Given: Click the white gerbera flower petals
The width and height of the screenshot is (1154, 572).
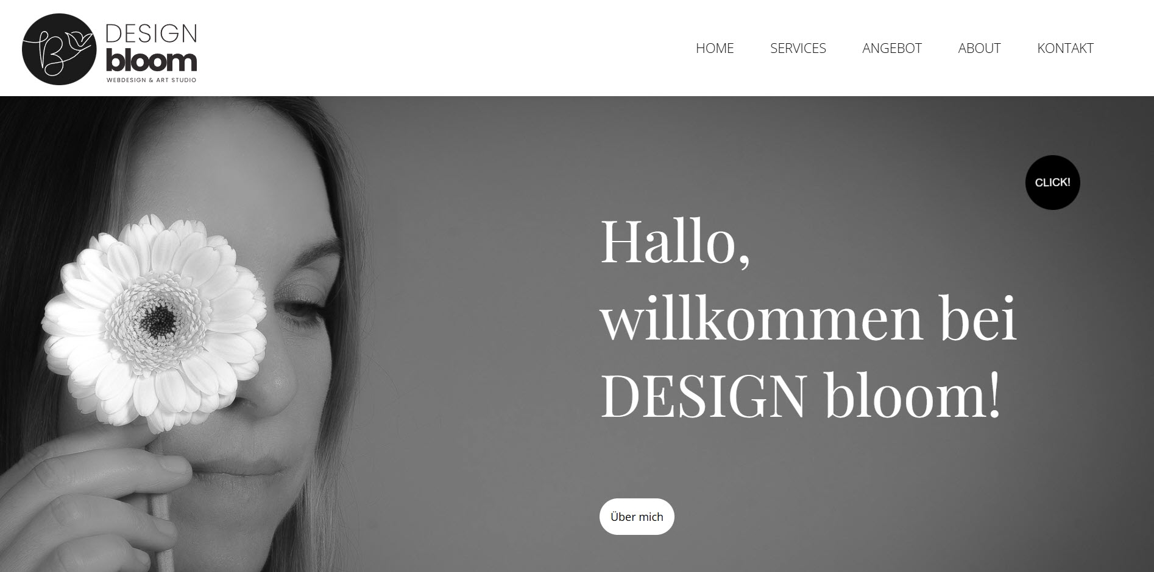Looking at the screenshot, I should (154, 319).
